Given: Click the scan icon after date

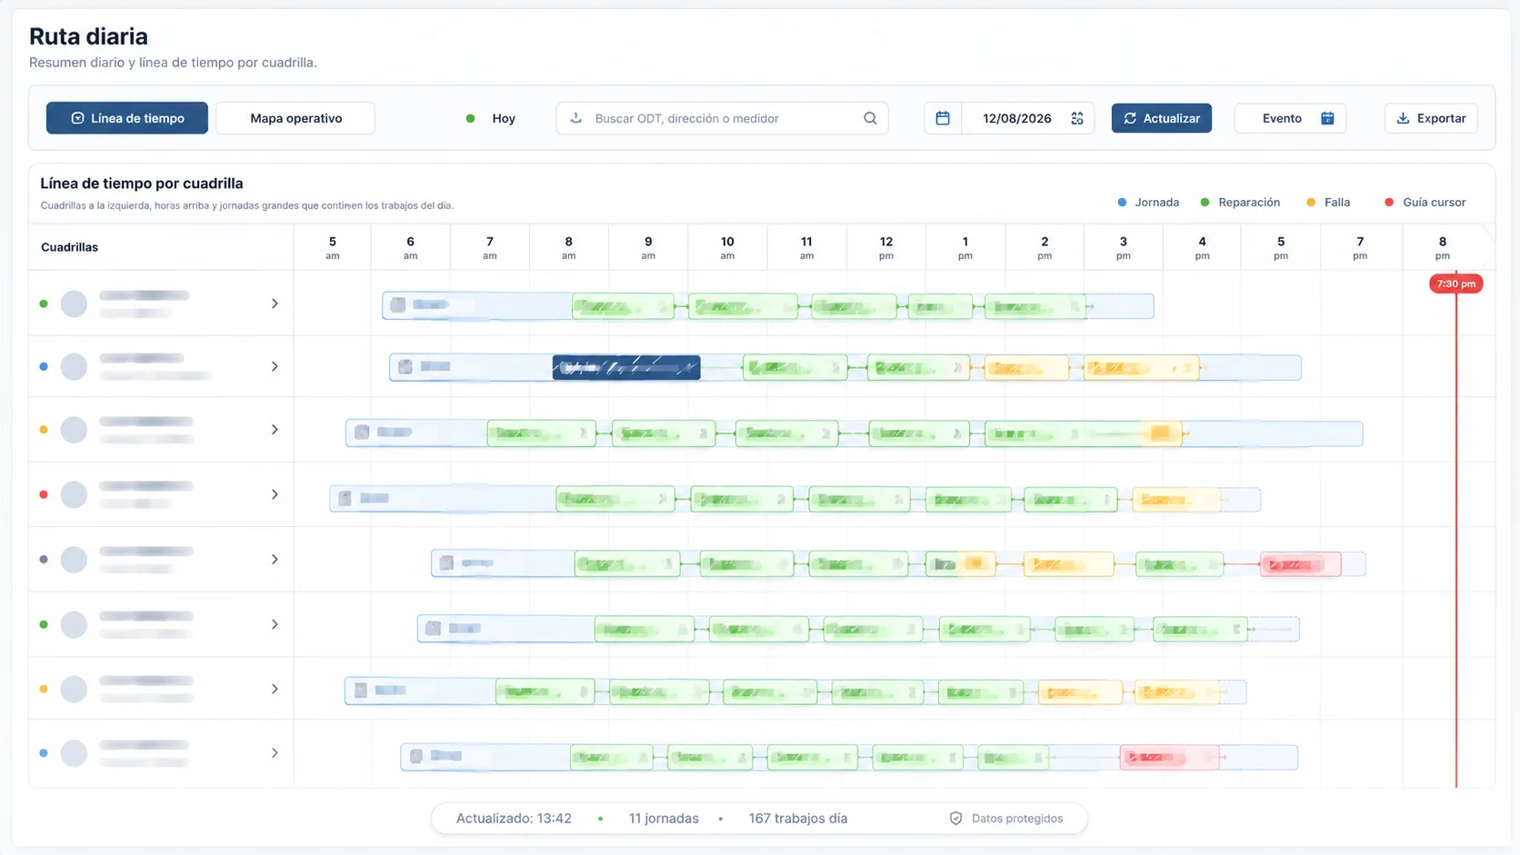Looking at the screenshot, I should [x=1077, y=118].
